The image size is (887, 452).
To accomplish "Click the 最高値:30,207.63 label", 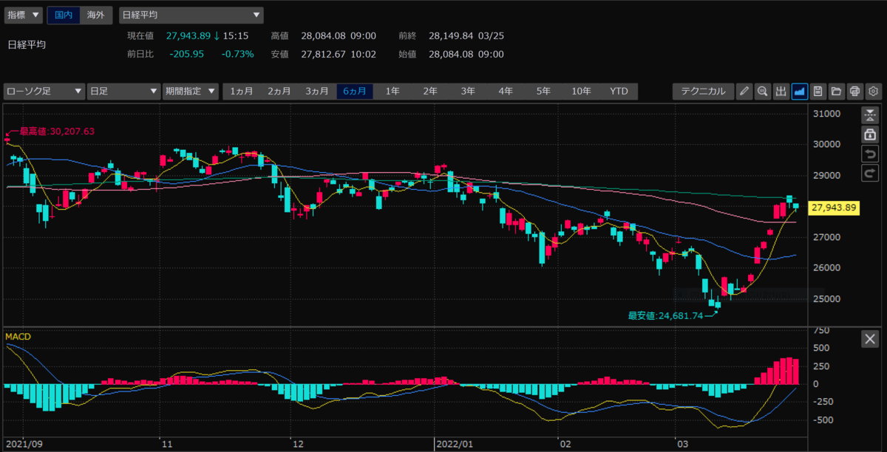I will point(55,131).
